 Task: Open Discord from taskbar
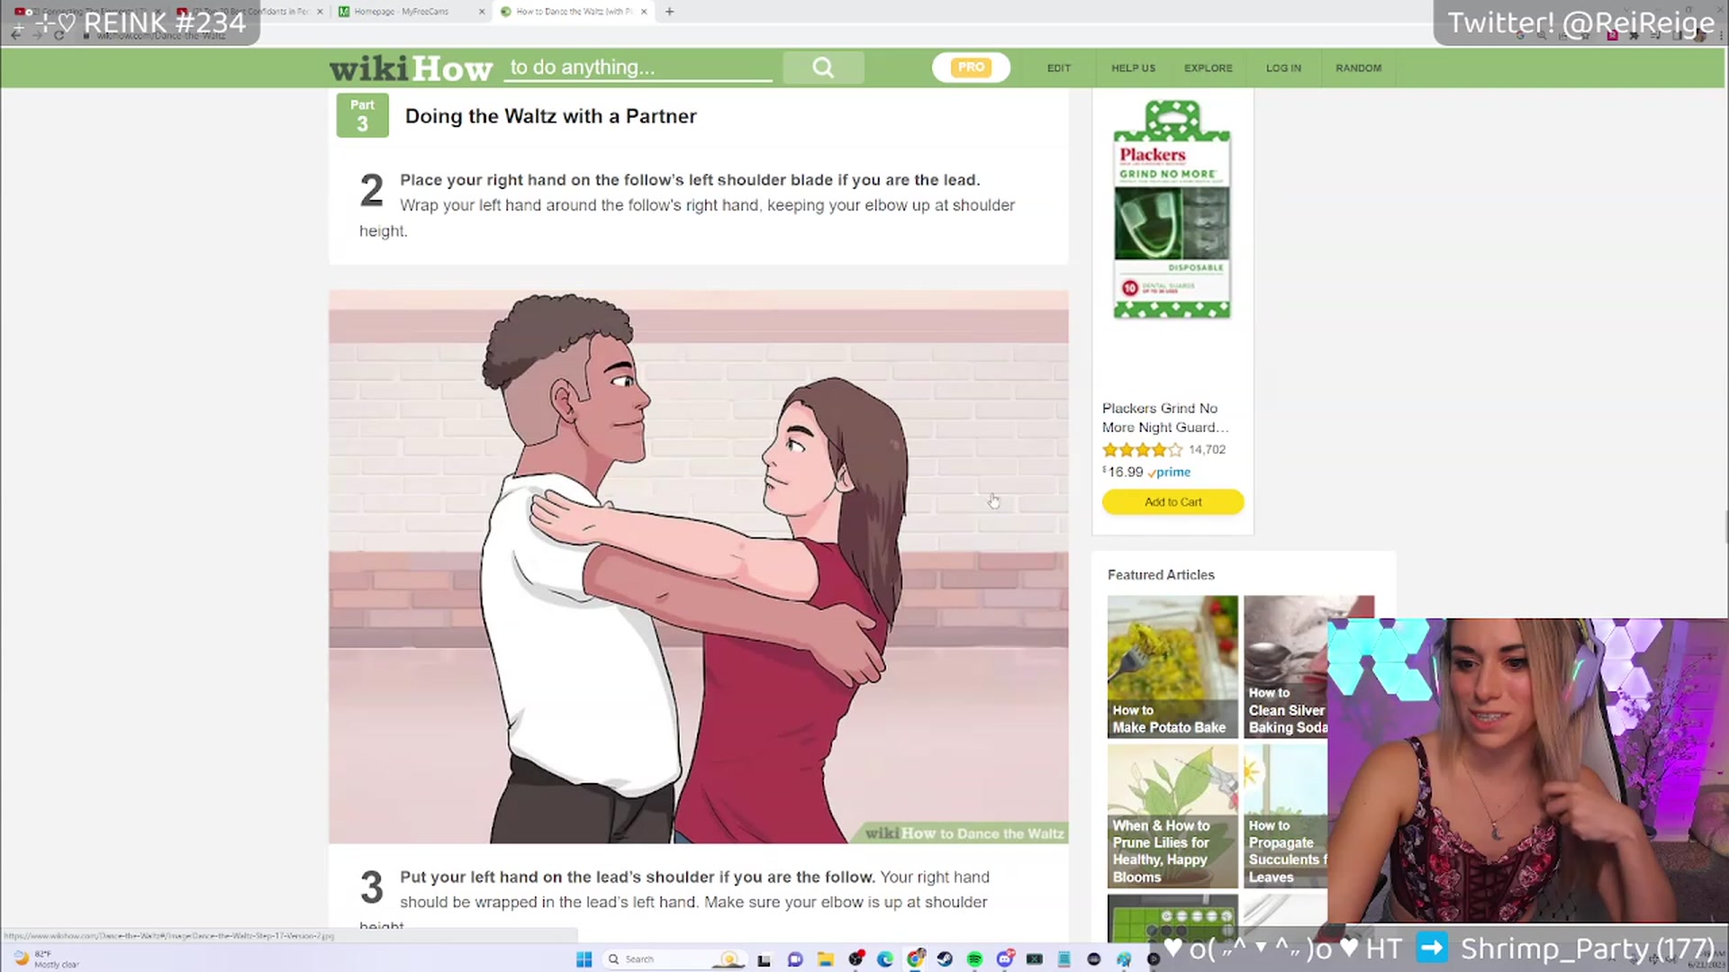[x=1005, y=959]
